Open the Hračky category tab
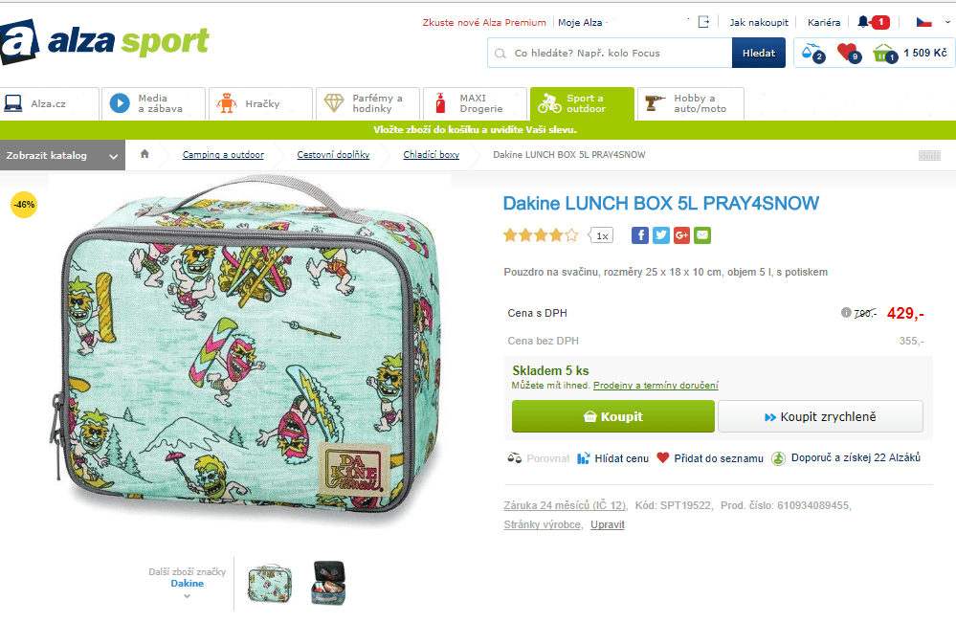 [260, 103]
